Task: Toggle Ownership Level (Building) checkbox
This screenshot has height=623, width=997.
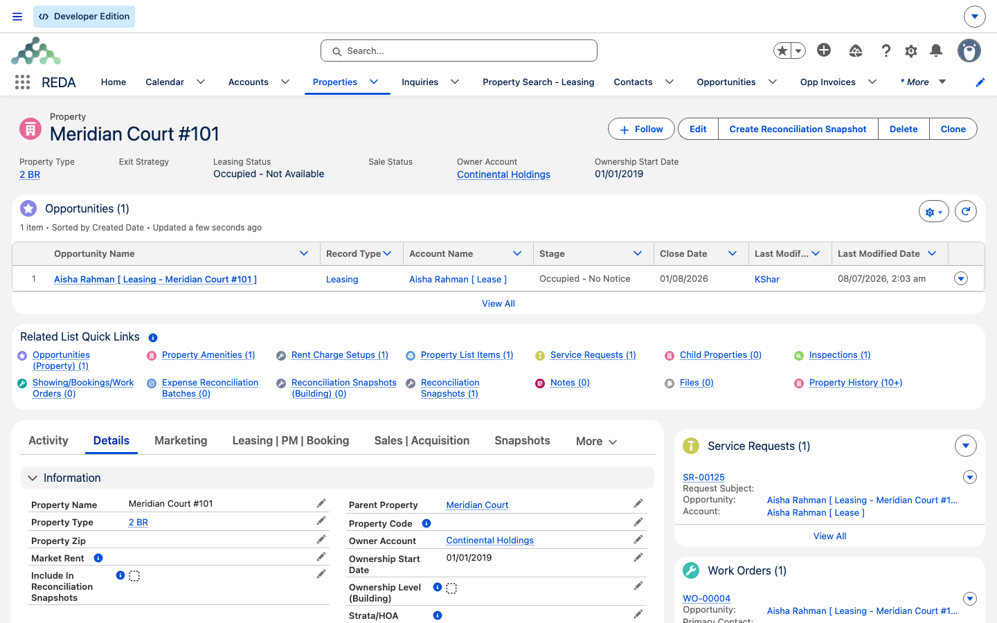Action: point(451,588)
